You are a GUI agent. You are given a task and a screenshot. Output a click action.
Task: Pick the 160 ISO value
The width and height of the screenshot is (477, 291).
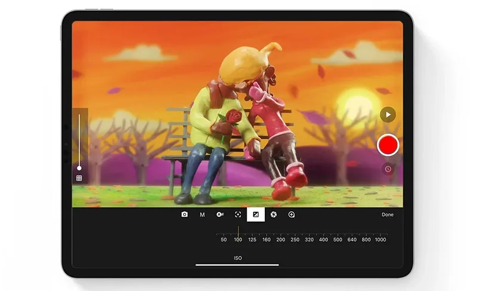pos(267,240)
